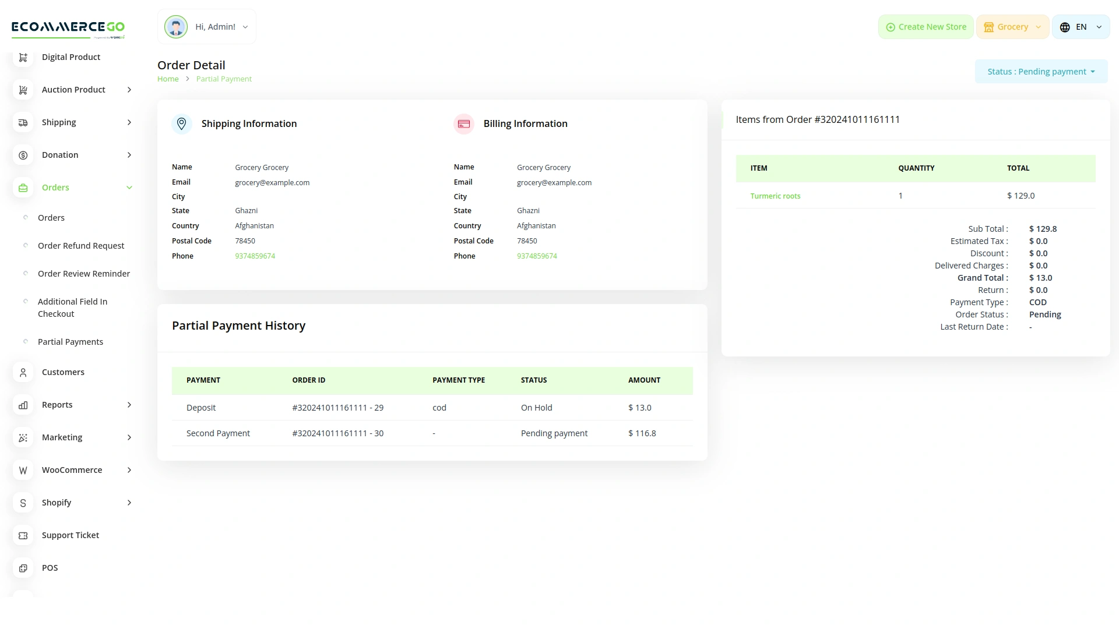Image resolution: width=1119 pixels, height=629 pixels.
Task: Click the Support Ticket icon
Action: [x=23, y=535]
